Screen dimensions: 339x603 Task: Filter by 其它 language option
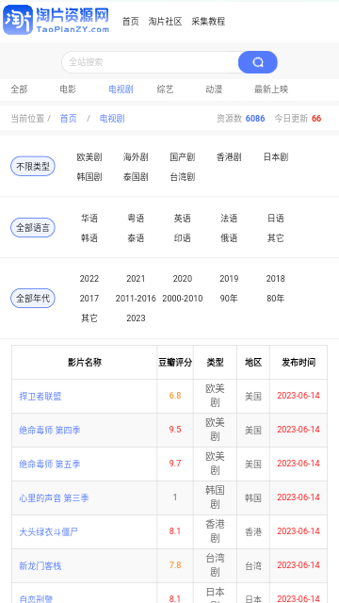(x=276, y=238)
